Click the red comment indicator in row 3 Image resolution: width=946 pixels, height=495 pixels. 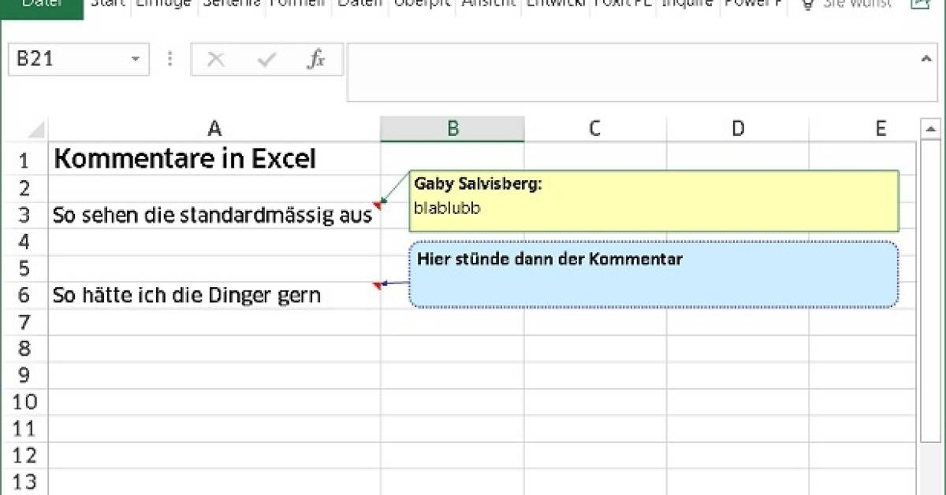click(377, 205)
